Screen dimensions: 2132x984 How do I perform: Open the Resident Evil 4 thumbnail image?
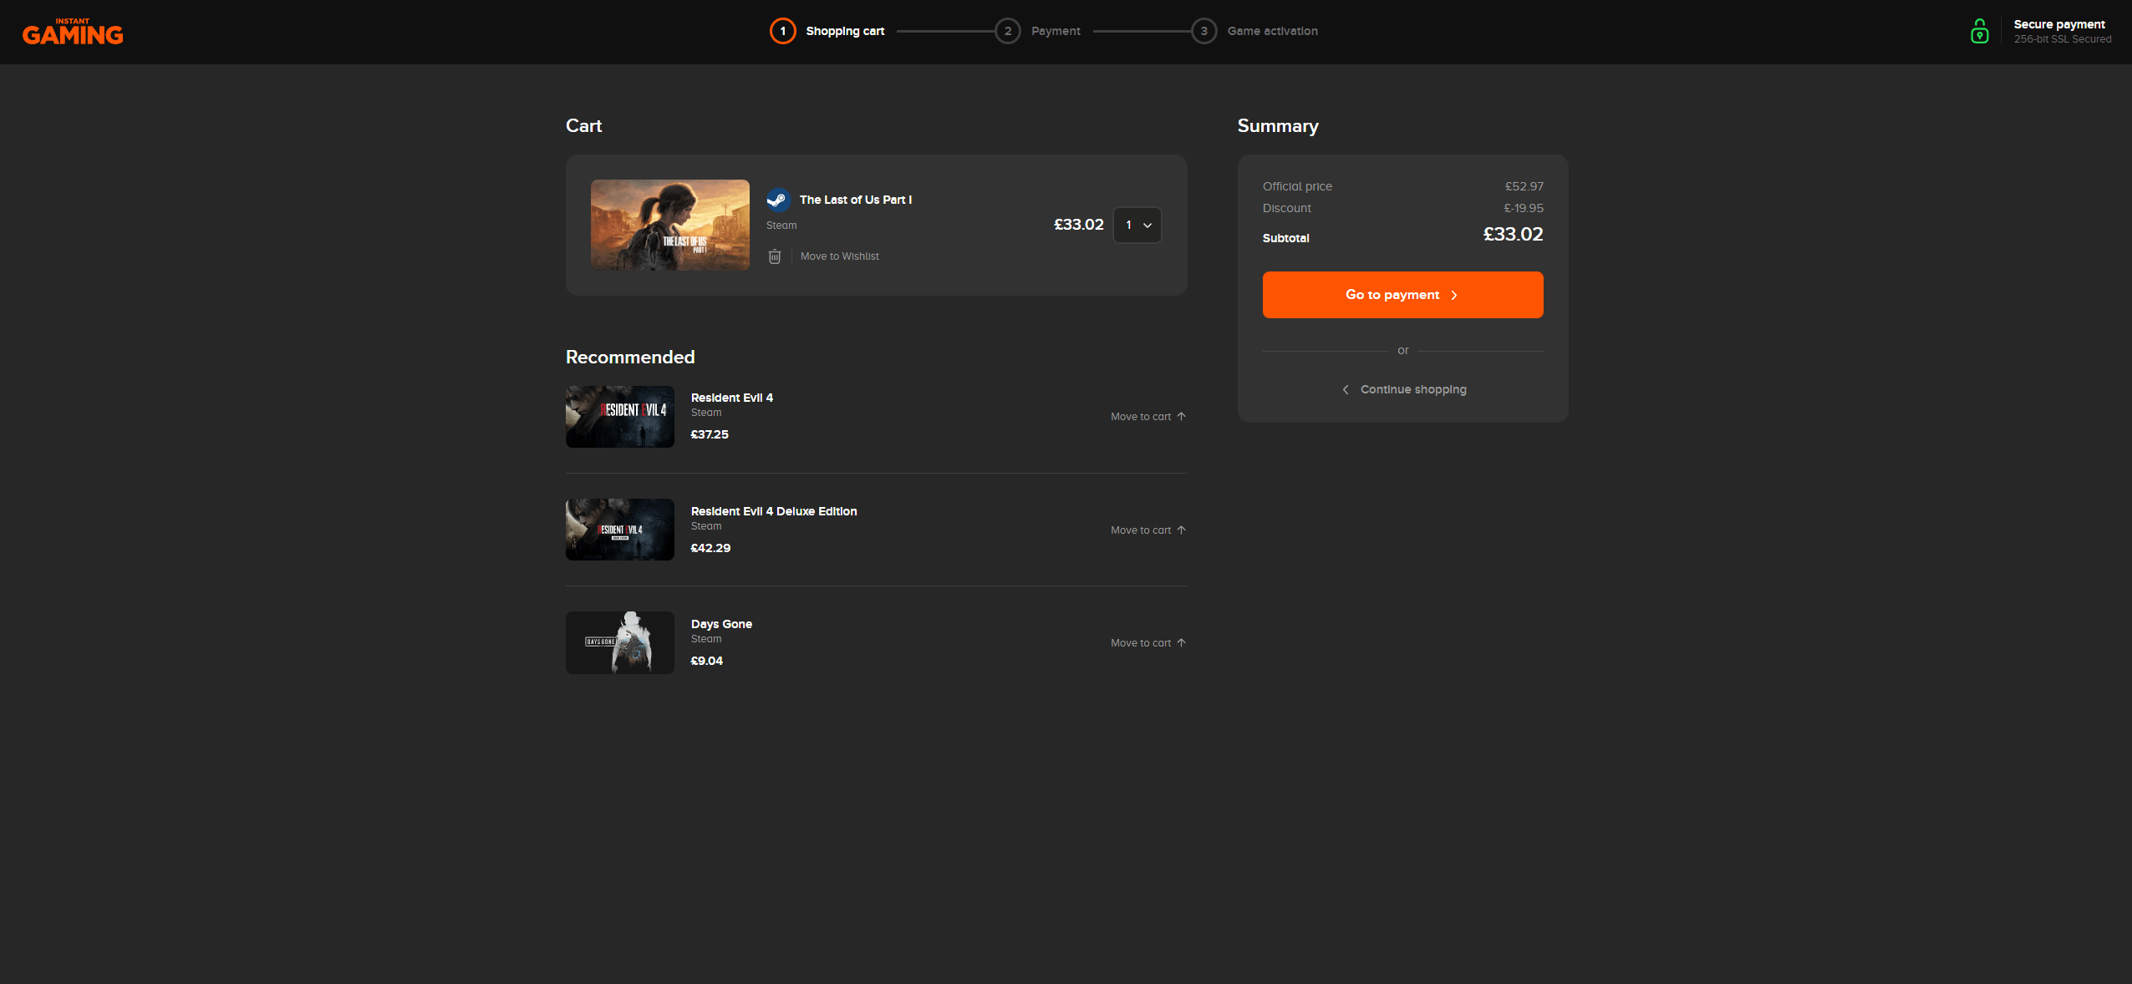pos(619,417)
